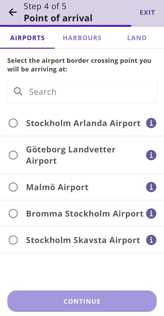Tap the back arrow icon
This screenshot has height=316, width=164.
[13, 12]
